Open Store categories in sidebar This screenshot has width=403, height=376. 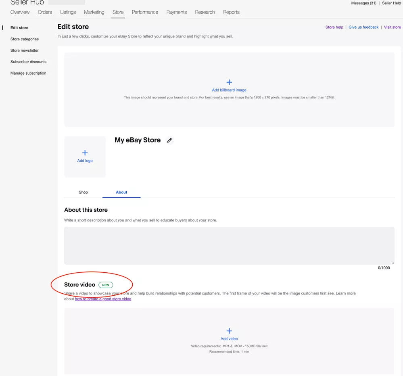25,39
